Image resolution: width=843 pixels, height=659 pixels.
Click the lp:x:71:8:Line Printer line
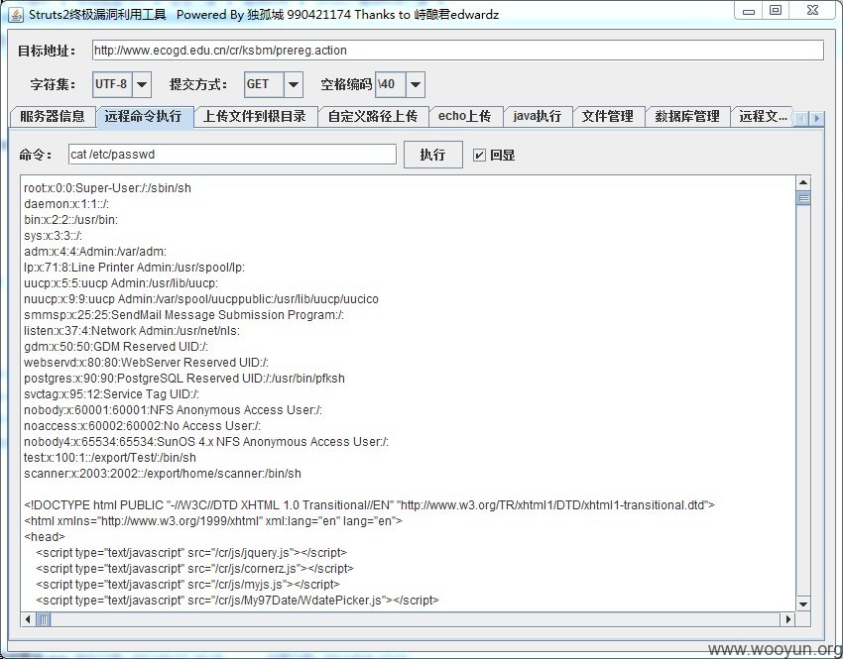click(135, 268)
